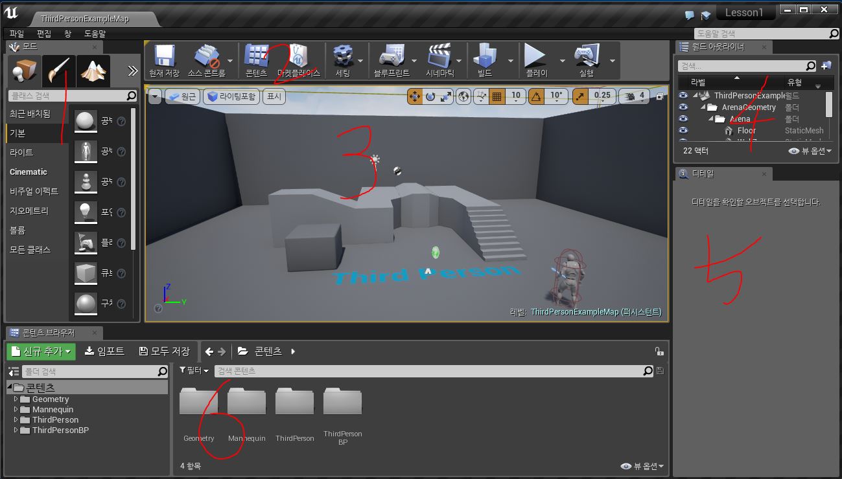Toggle scale snapping icon
The width and height of the screenshot is (842, 479).
pyautogui.click(x=579, y=96)
